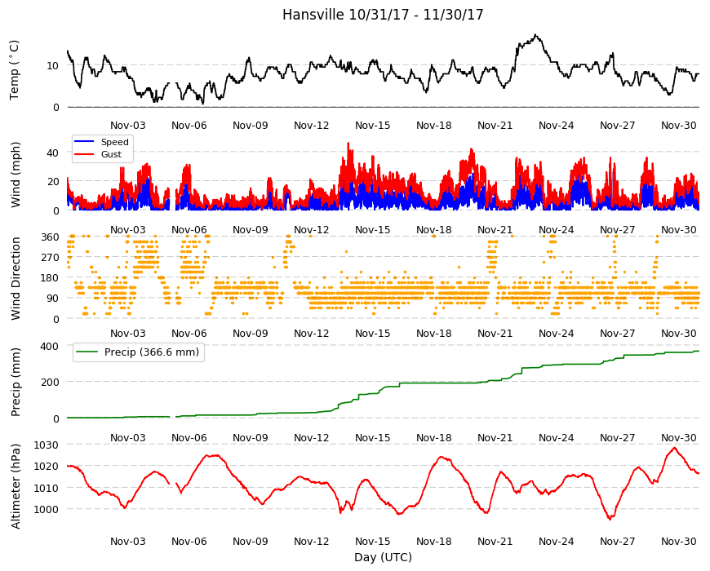Click the temperature peak near Nov-23

click(x=536, y=35)
